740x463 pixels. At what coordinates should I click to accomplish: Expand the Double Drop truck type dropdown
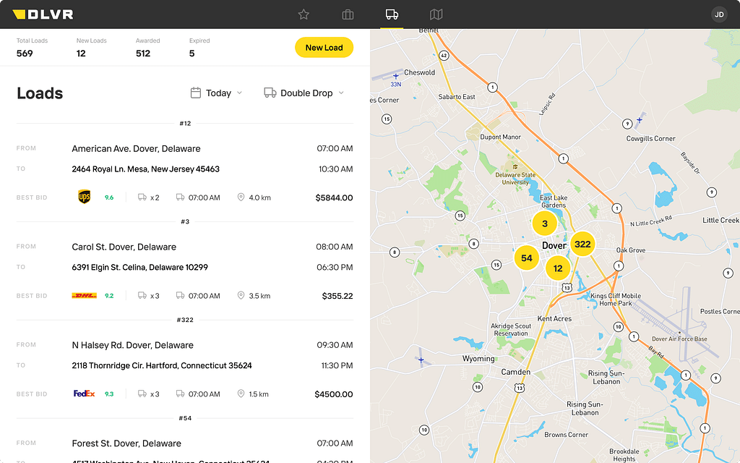tap(305, 93)
